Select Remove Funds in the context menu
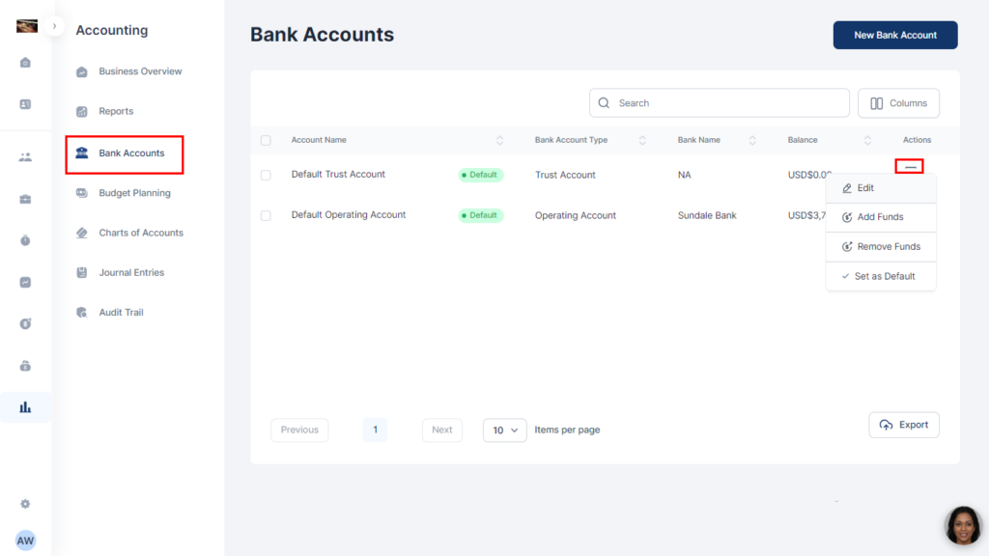This screenshot has height=556, width=989. pyautogui.click(x=888, y=247)
